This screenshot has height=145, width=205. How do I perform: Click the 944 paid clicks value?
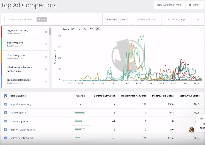[172, 113]
